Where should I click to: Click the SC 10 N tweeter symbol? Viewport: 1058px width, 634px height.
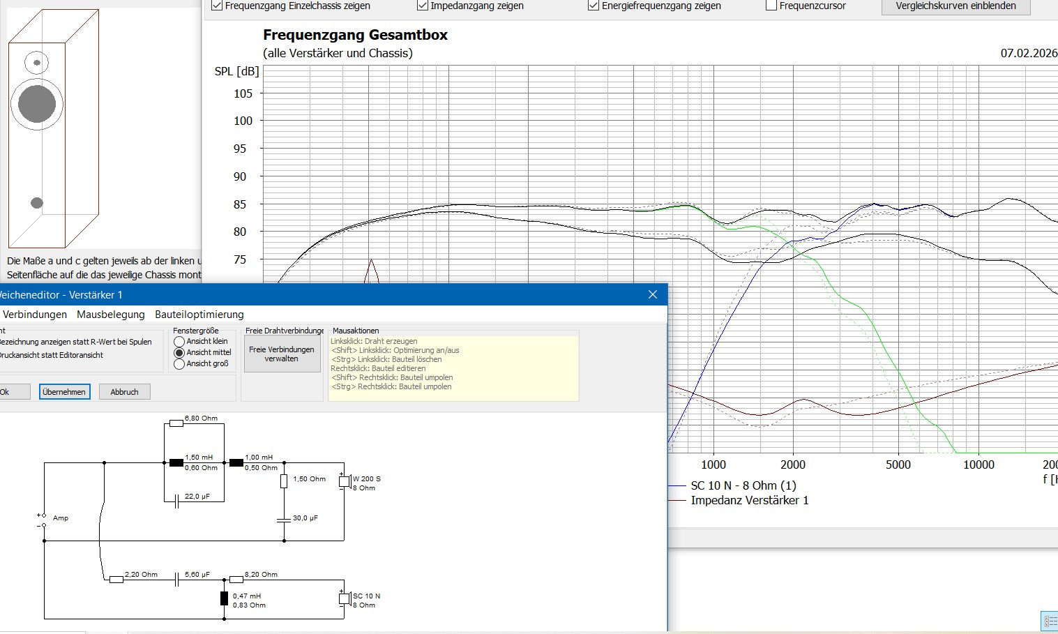click(x=344, y=598)
